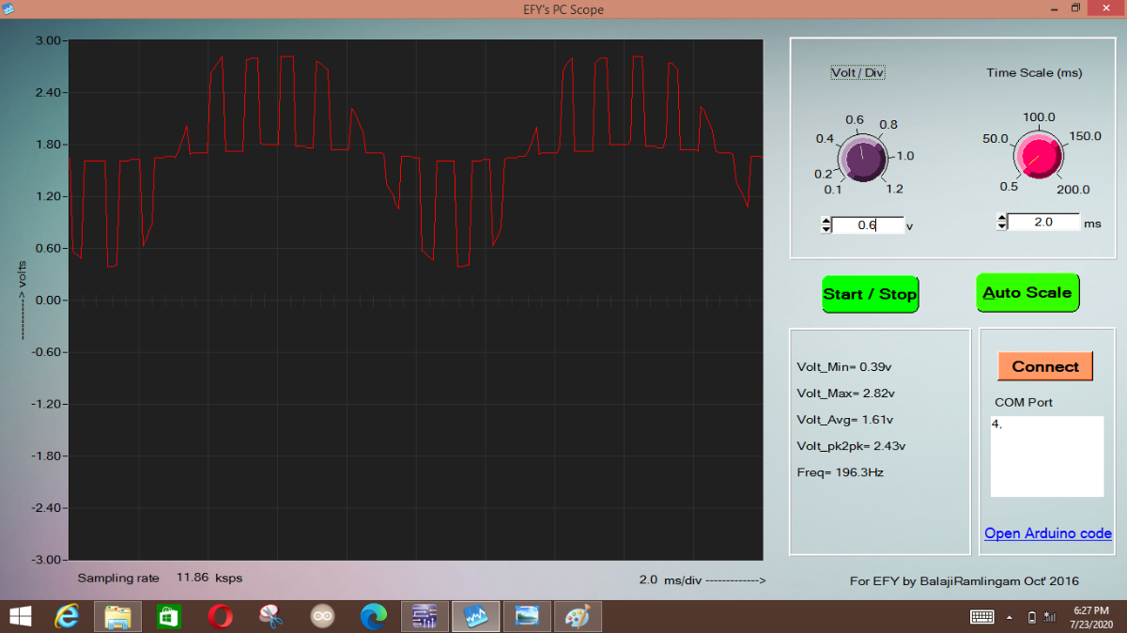Increase Volt/Div value with up arrow
This screenshot has height=633, width=1127.
tap(826, 221)
